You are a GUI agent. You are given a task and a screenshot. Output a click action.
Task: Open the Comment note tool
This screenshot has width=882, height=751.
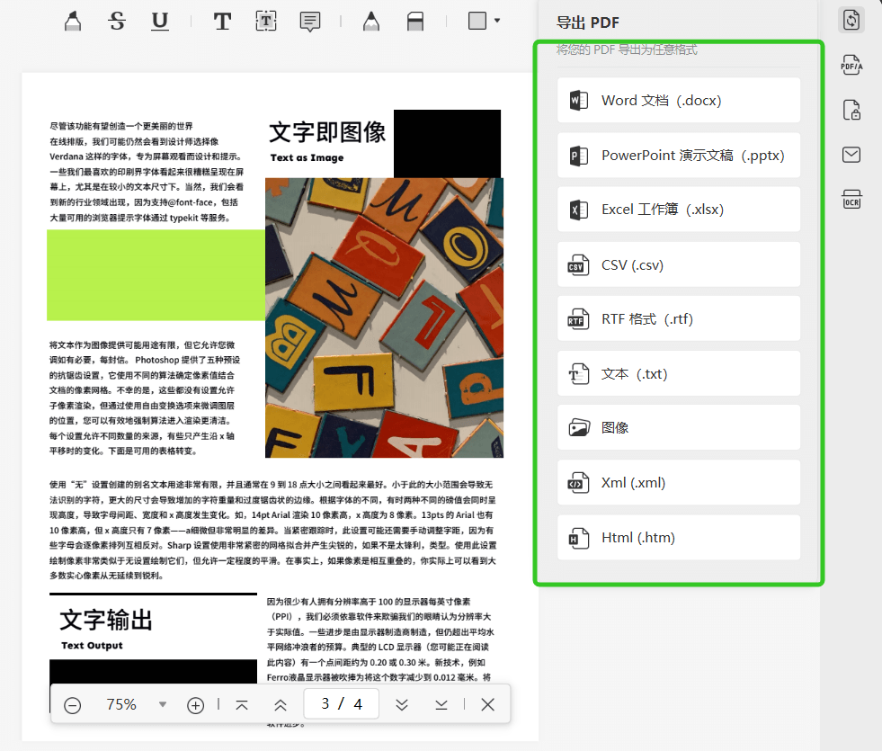point(309,20)
